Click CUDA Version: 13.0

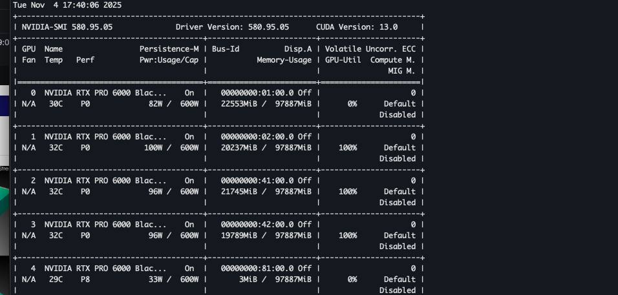[357, 27]
